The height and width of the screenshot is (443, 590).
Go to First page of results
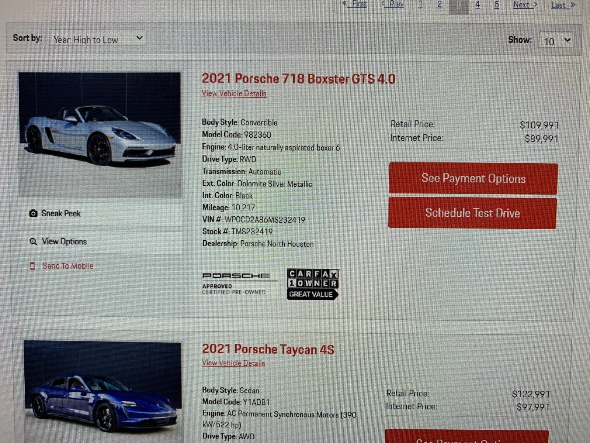[x=354, y=4]
